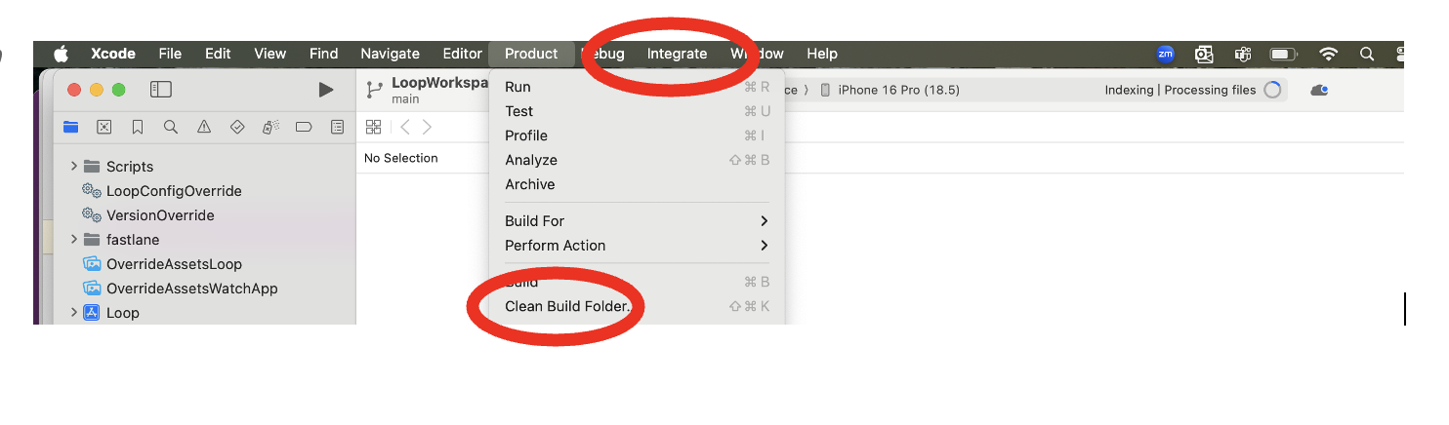Screen dimensions: 1449x425
Task: Click the Run play button in toolbar
Action: [326, 90]
